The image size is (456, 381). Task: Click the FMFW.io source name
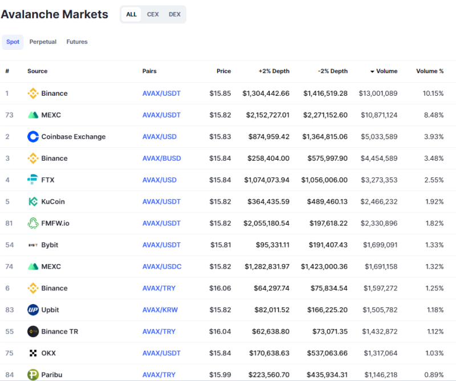point(55,223)
